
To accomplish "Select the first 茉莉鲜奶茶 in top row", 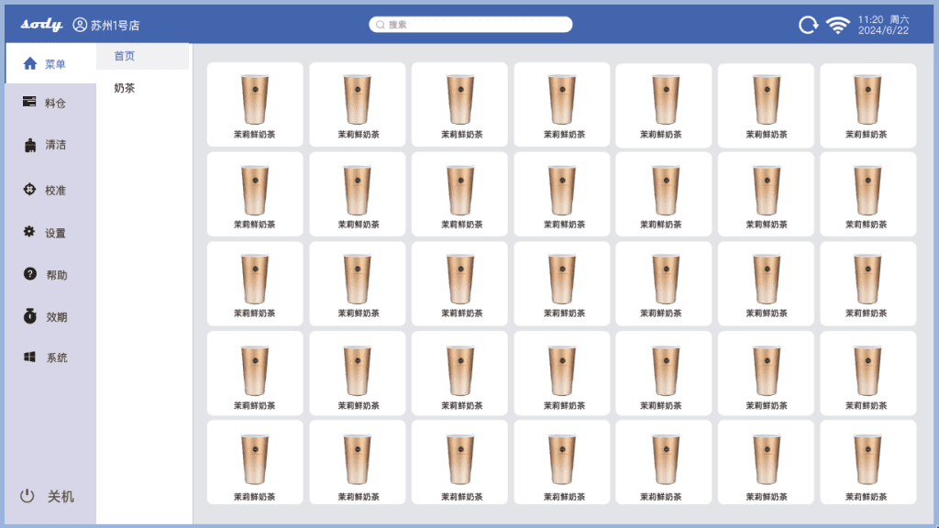I will coord(255,104).
